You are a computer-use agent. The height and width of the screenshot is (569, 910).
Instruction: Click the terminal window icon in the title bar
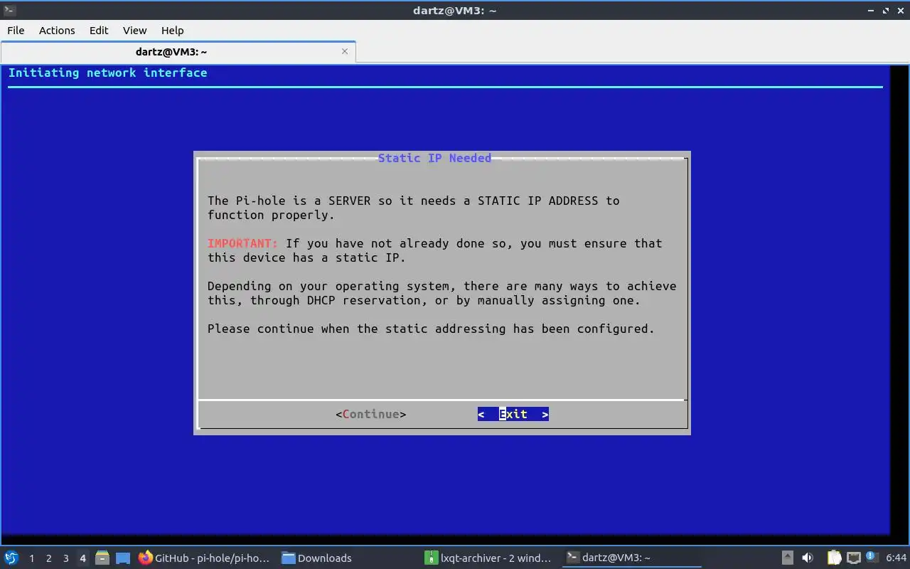coord(9,10)
